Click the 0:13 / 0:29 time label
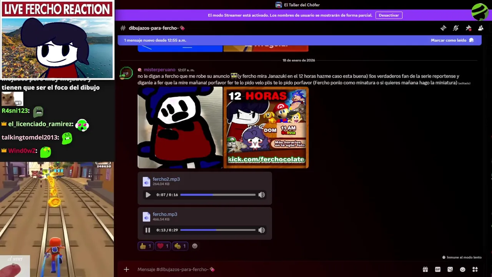This screenshot has width=492, height=277. [x=167, y=230]
